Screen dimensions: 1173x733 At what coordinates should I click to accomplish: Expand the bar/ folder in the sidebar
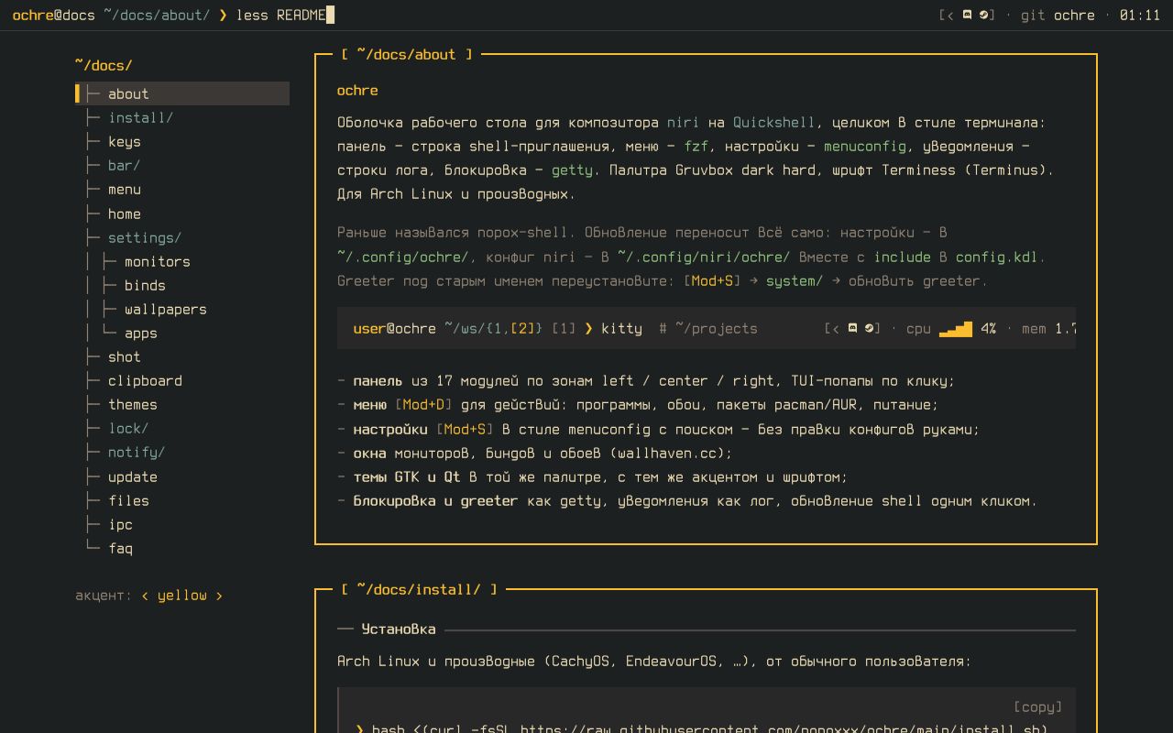point(124,165)
